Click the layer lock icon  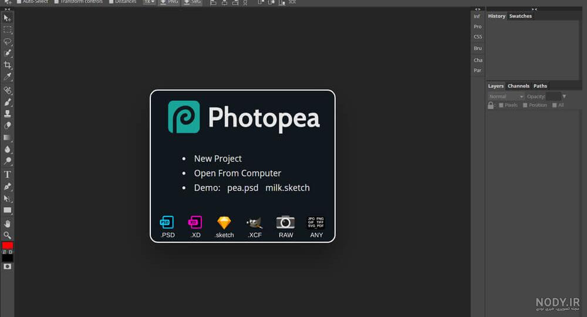click(491, 105)
